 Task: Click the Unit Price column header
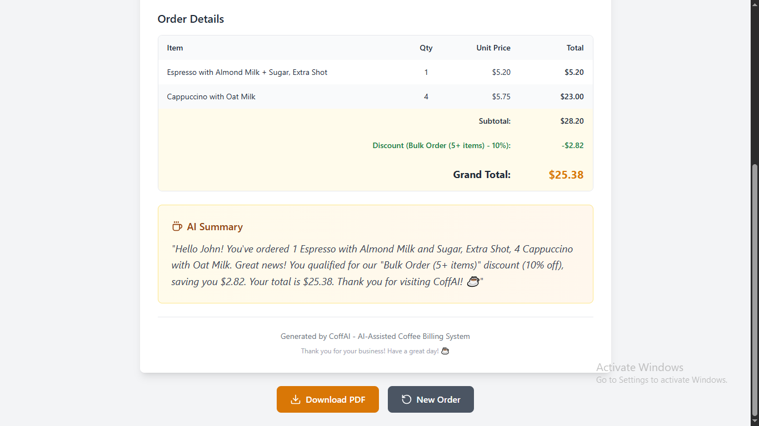tap(493, 48)
